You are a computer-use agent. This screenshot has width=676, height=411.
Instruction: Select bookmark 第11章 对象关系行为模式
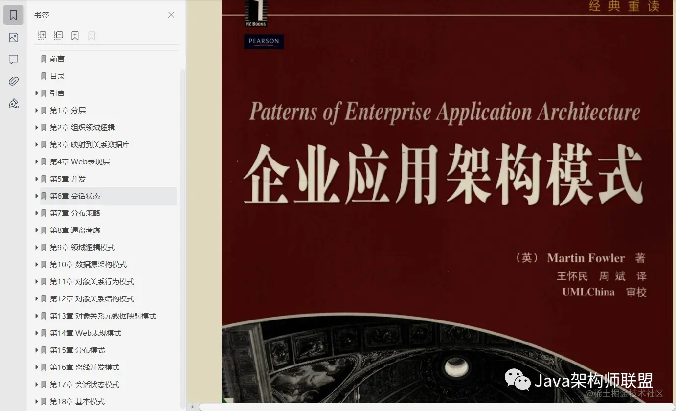click(92, 281)
